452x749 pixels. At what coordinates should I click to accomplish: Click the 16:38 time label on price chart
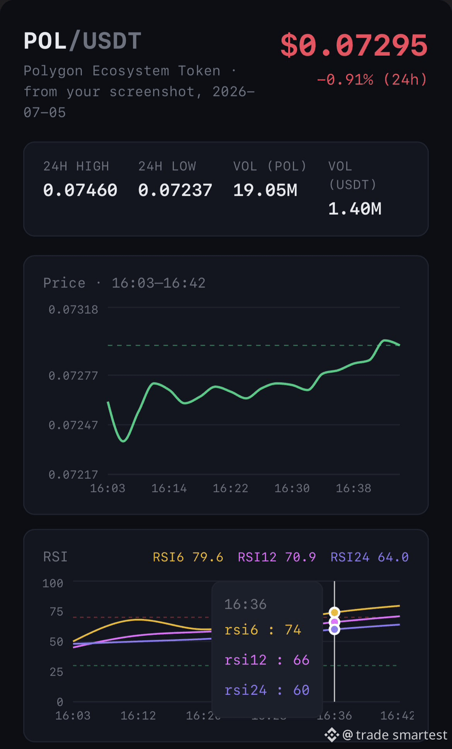click(354, 488)
